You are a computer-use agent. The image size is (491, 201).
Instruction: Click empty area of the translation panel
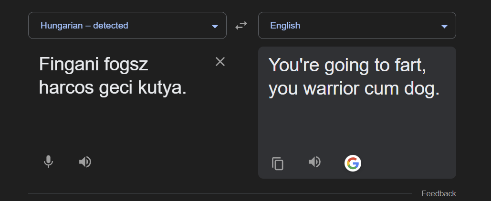tap(357, 124)
